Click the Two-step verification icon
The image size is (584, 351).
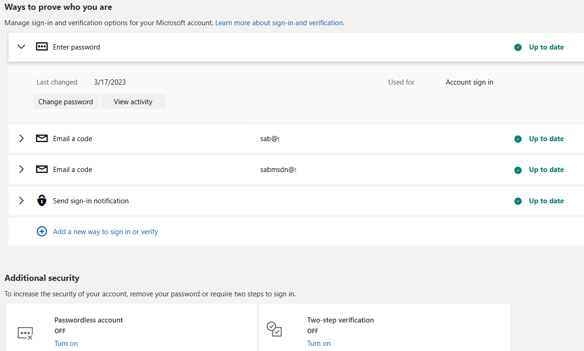pyautogui.click(x=274, y=329)
